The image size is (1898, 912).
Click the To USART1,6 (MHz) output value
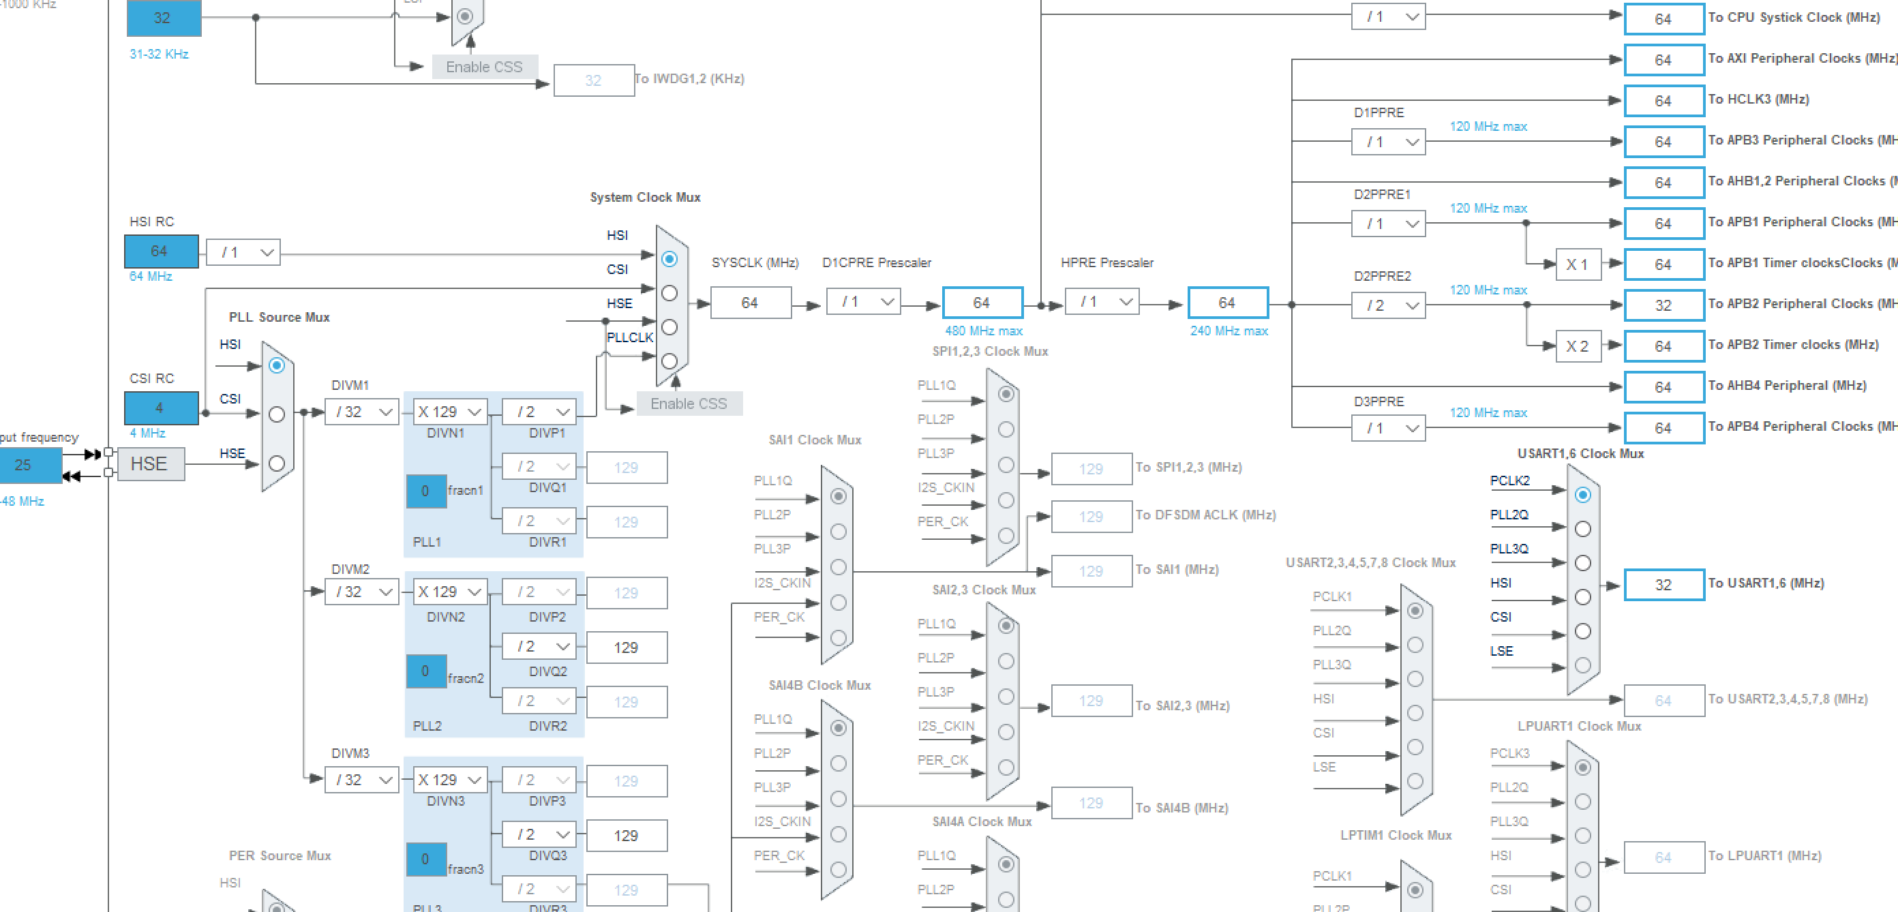(x=1663, y=585)
